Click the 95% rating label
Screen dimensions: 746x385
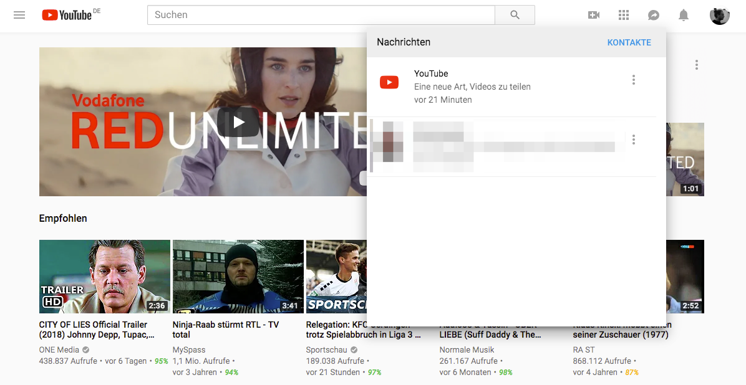click(x=162, y=361)
